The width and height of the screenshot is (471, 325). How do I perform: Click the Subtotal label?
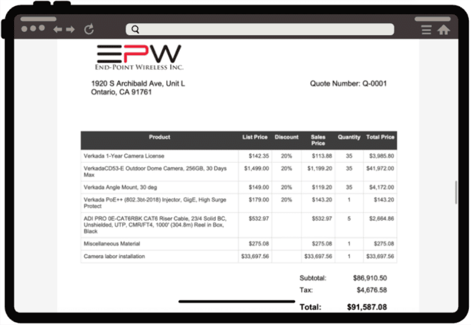pos(313,278)
